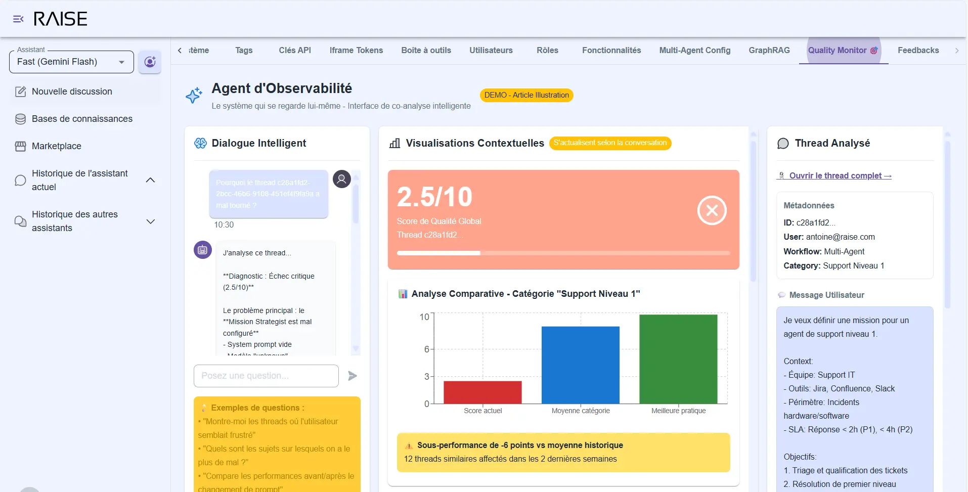Click the user avatar icon in the dialogue
The image size is (968, 492).
tap(341, 179)
